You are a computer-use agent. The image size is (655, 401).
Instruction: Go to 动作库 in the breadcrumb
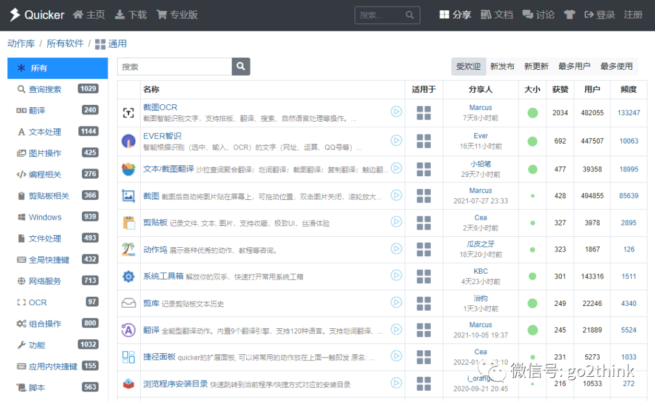point(21,44)
